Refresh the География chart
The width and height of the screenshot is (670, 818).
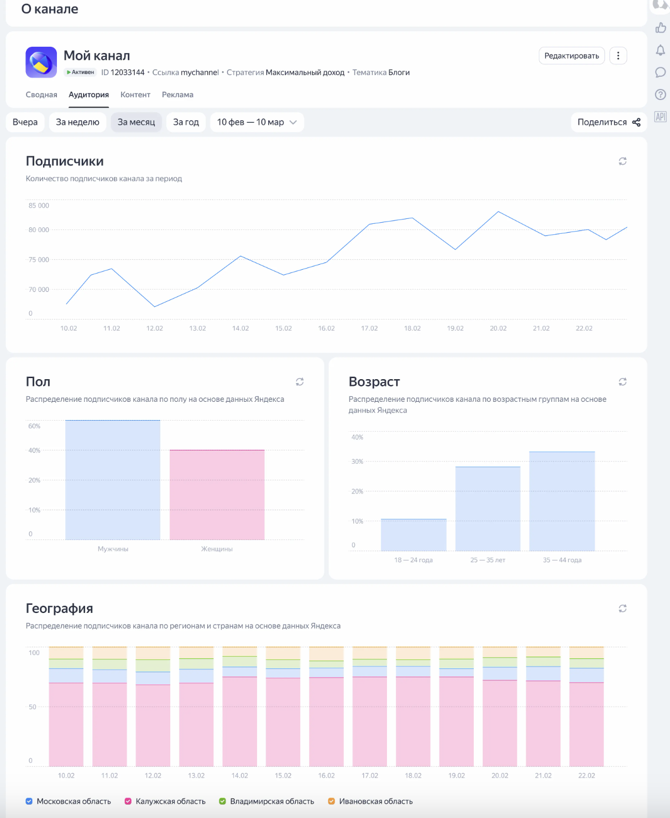(622, 609)
